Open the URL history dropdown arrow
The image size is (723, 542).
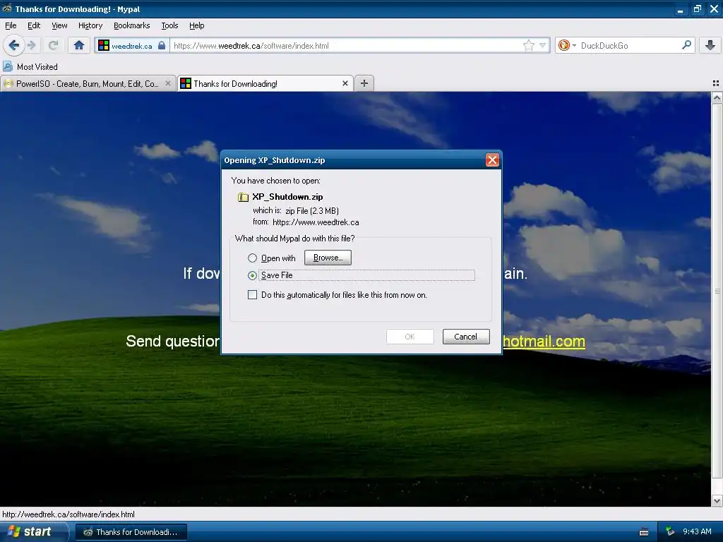(x=543, y=45)
